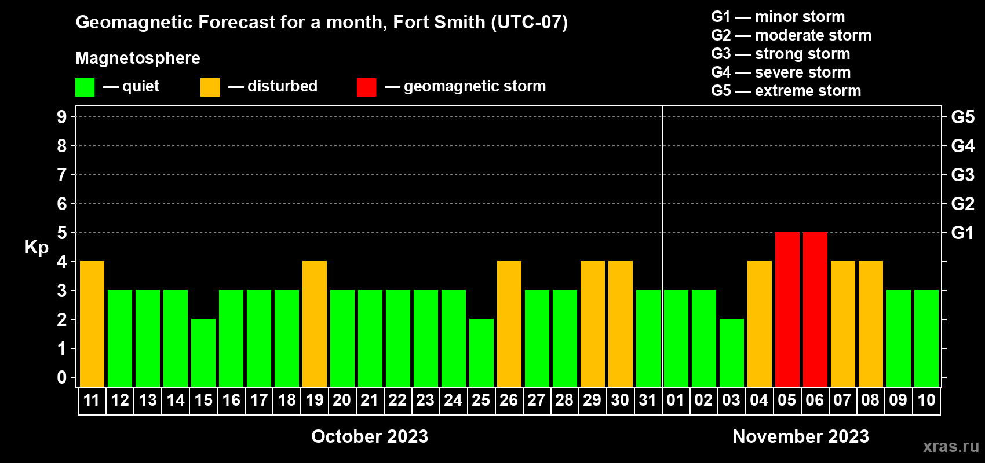The height and width of the screenshot is (463, 985).
Task: Click Kp value '0' on left axis
Action: pyautogui.click(x=62, y=377)
